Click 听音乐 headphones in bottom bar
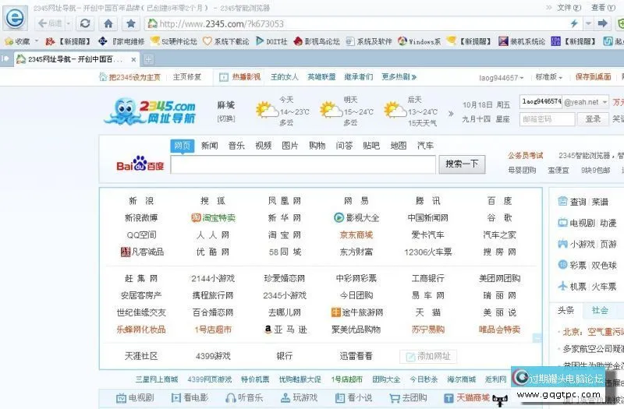The height and width of the screenshot is (409, 624). click(x=243, y=397)
